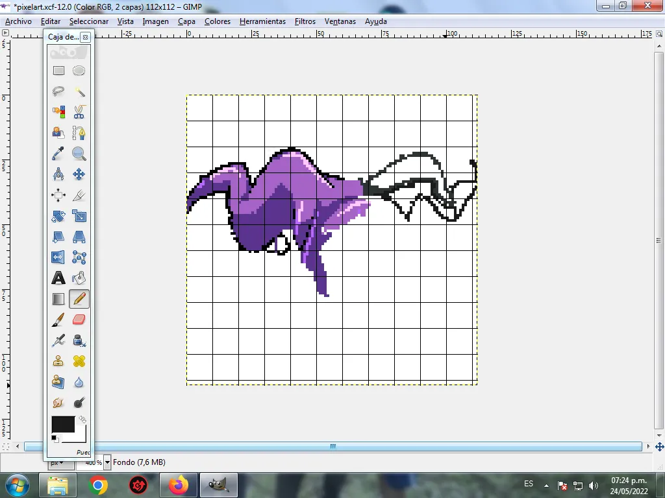Click the canvas navigation cross icon
The width and height of the screenshot is (665, 498).
tap(660, 447)
